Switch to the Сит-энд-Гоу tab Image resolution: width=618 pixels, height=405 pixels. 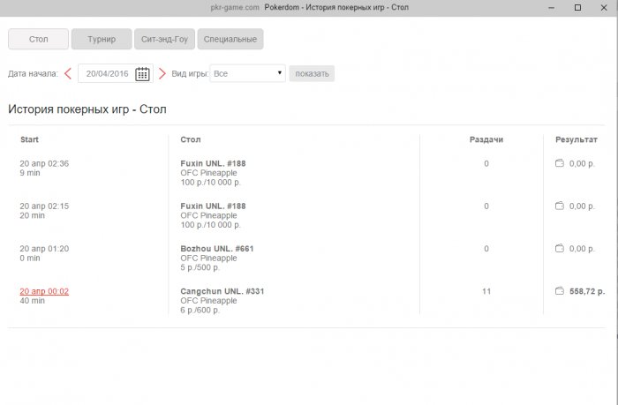[x=164, y=39]
